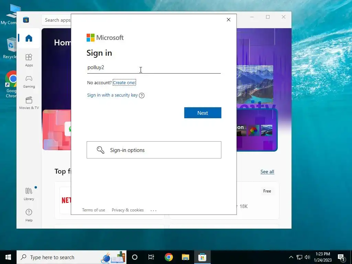Click the colorful wheel thumbnail in banner

click(254, 130)
